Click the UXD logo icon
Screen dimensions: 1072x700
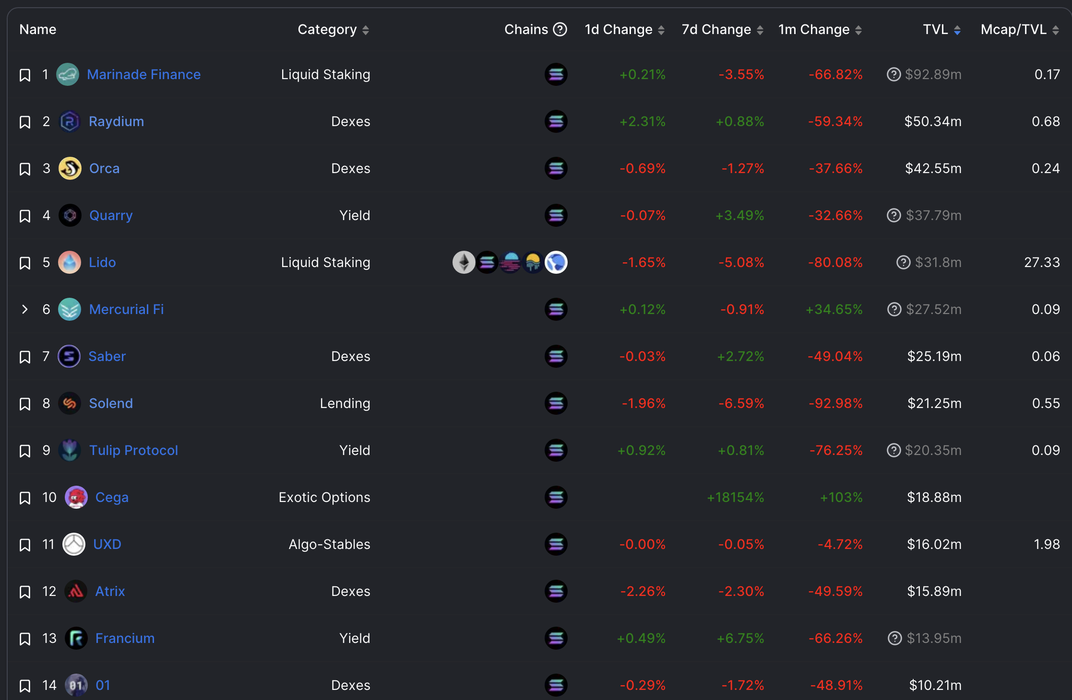(x=74, y=544)
